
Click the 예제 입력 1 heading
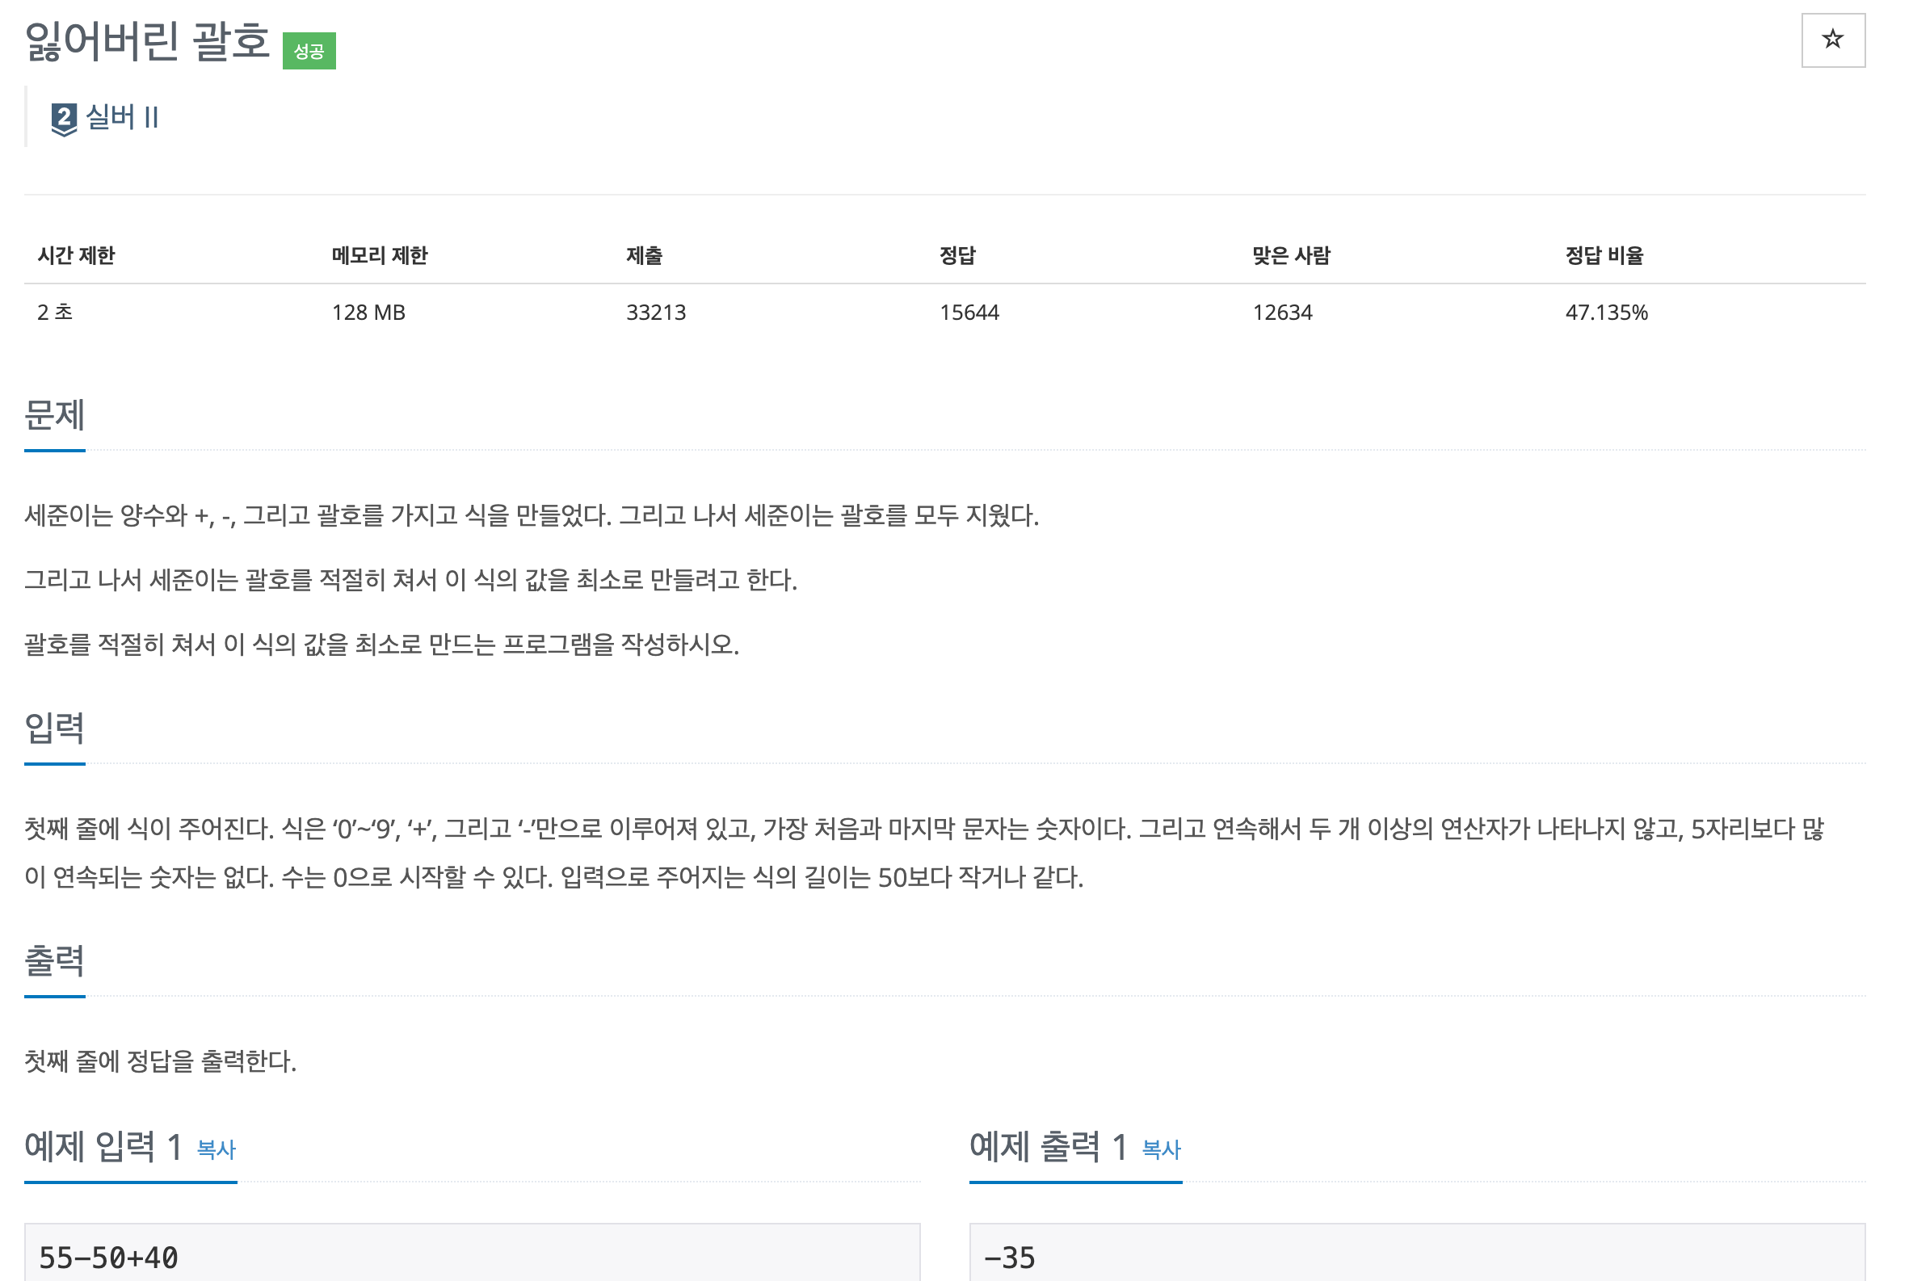103,1147
